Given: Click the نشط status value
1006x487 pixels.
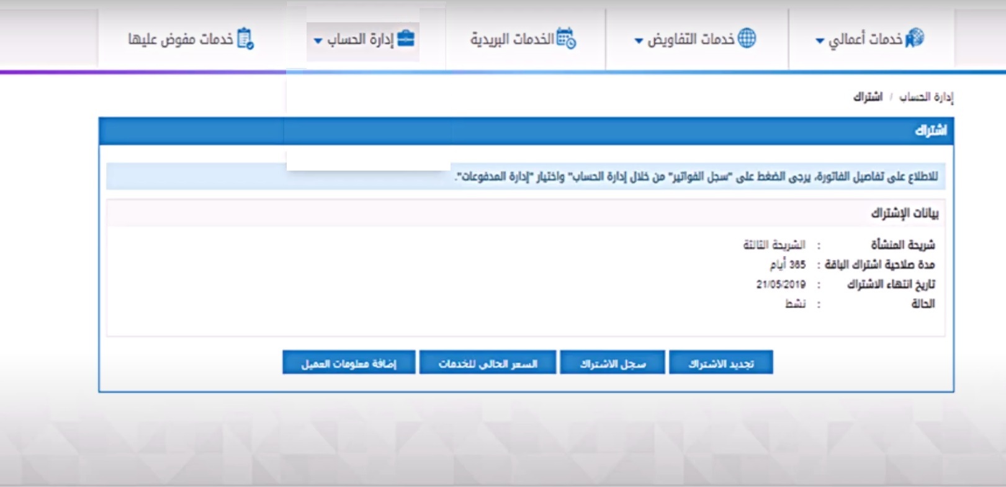Looking at the screenshot, I should 796,304.
